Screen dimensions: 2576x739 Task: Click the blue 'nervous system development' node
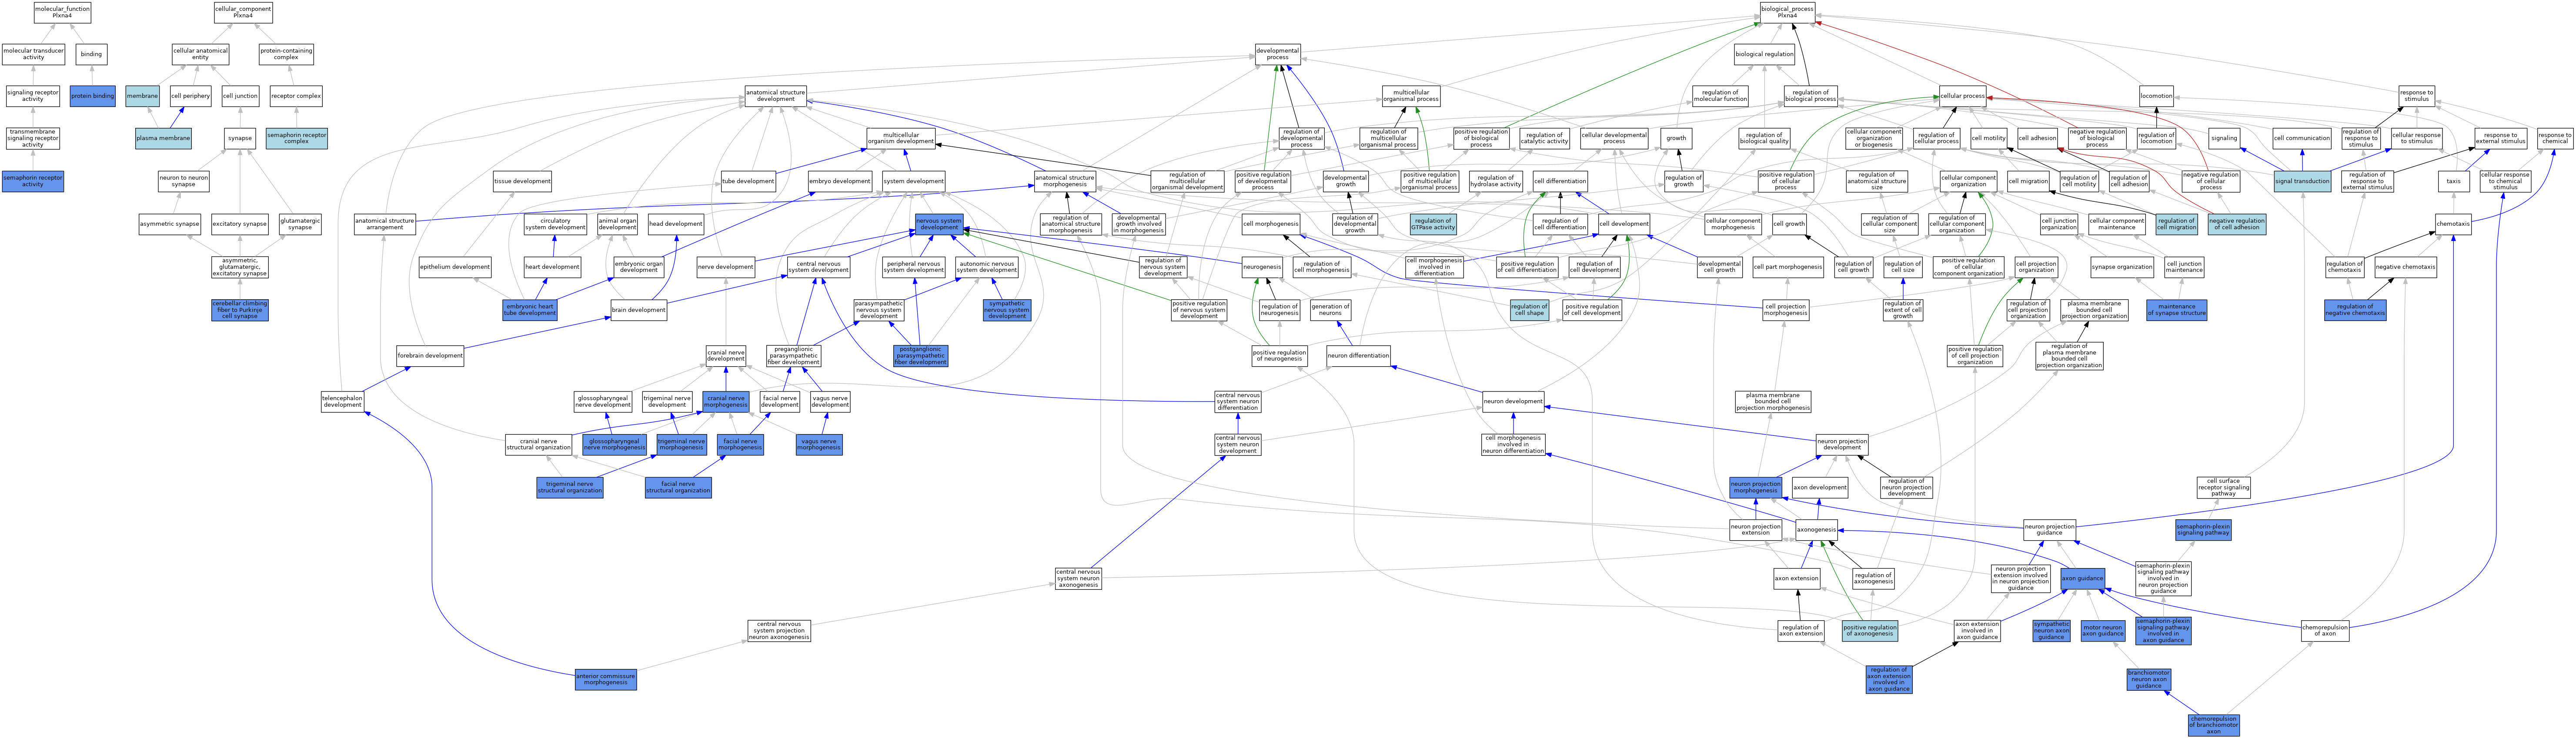point(939,224)
